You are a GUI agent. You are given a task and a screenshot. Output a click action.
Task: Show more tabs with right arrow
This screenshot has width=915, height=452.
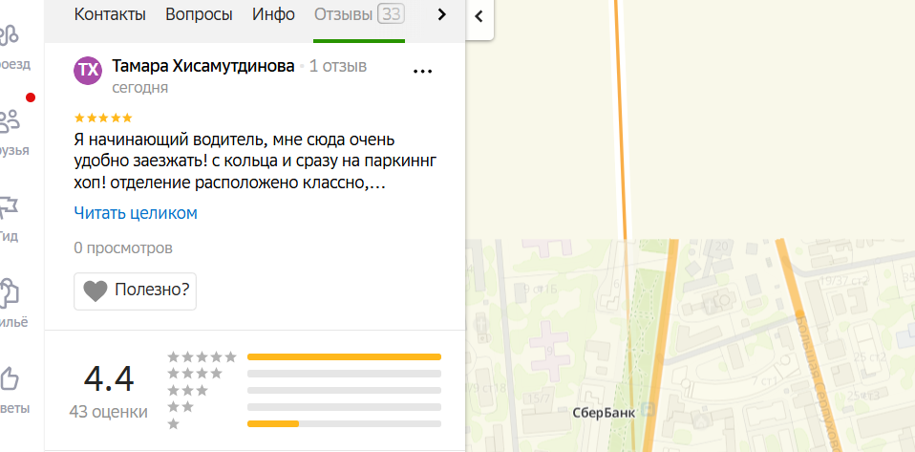click(x=442, y=14)
